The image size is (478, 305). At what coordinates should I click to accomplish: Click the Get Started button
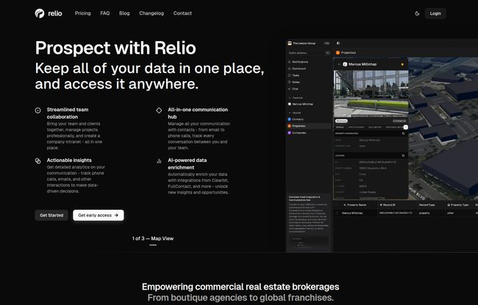tap(51, 215)
